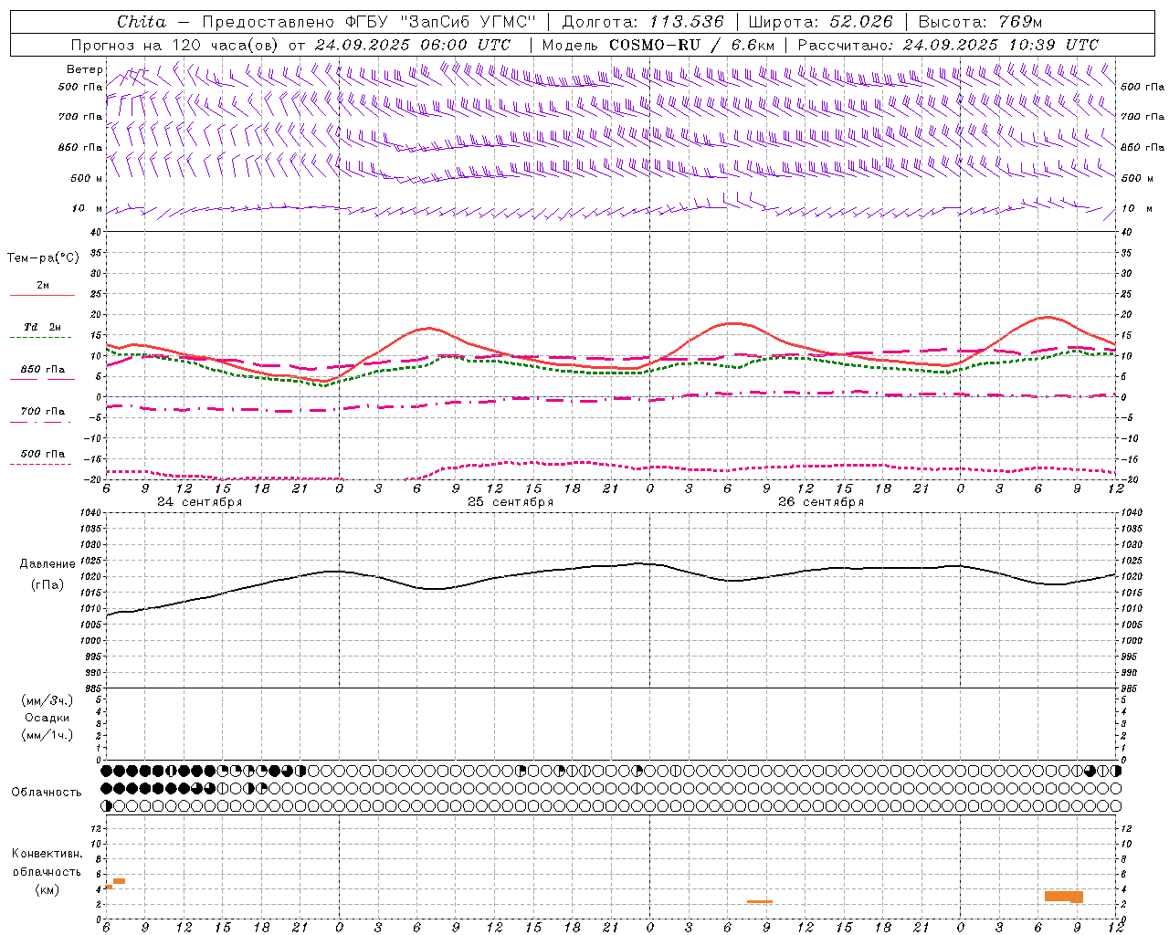Click the dotted line sample under "500 гПа" temperature legend
The width and height of the screenshot is (1169, 935).
point(40,464)
